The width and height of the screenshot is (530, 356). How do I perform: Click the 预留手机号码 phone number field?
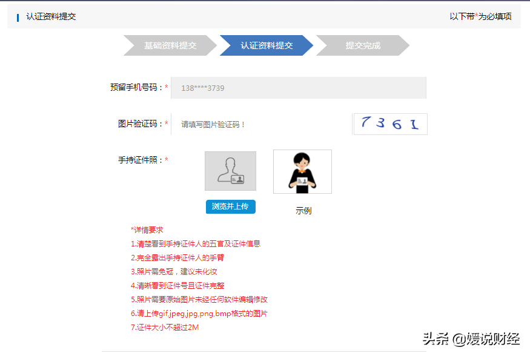coord(299,88)
